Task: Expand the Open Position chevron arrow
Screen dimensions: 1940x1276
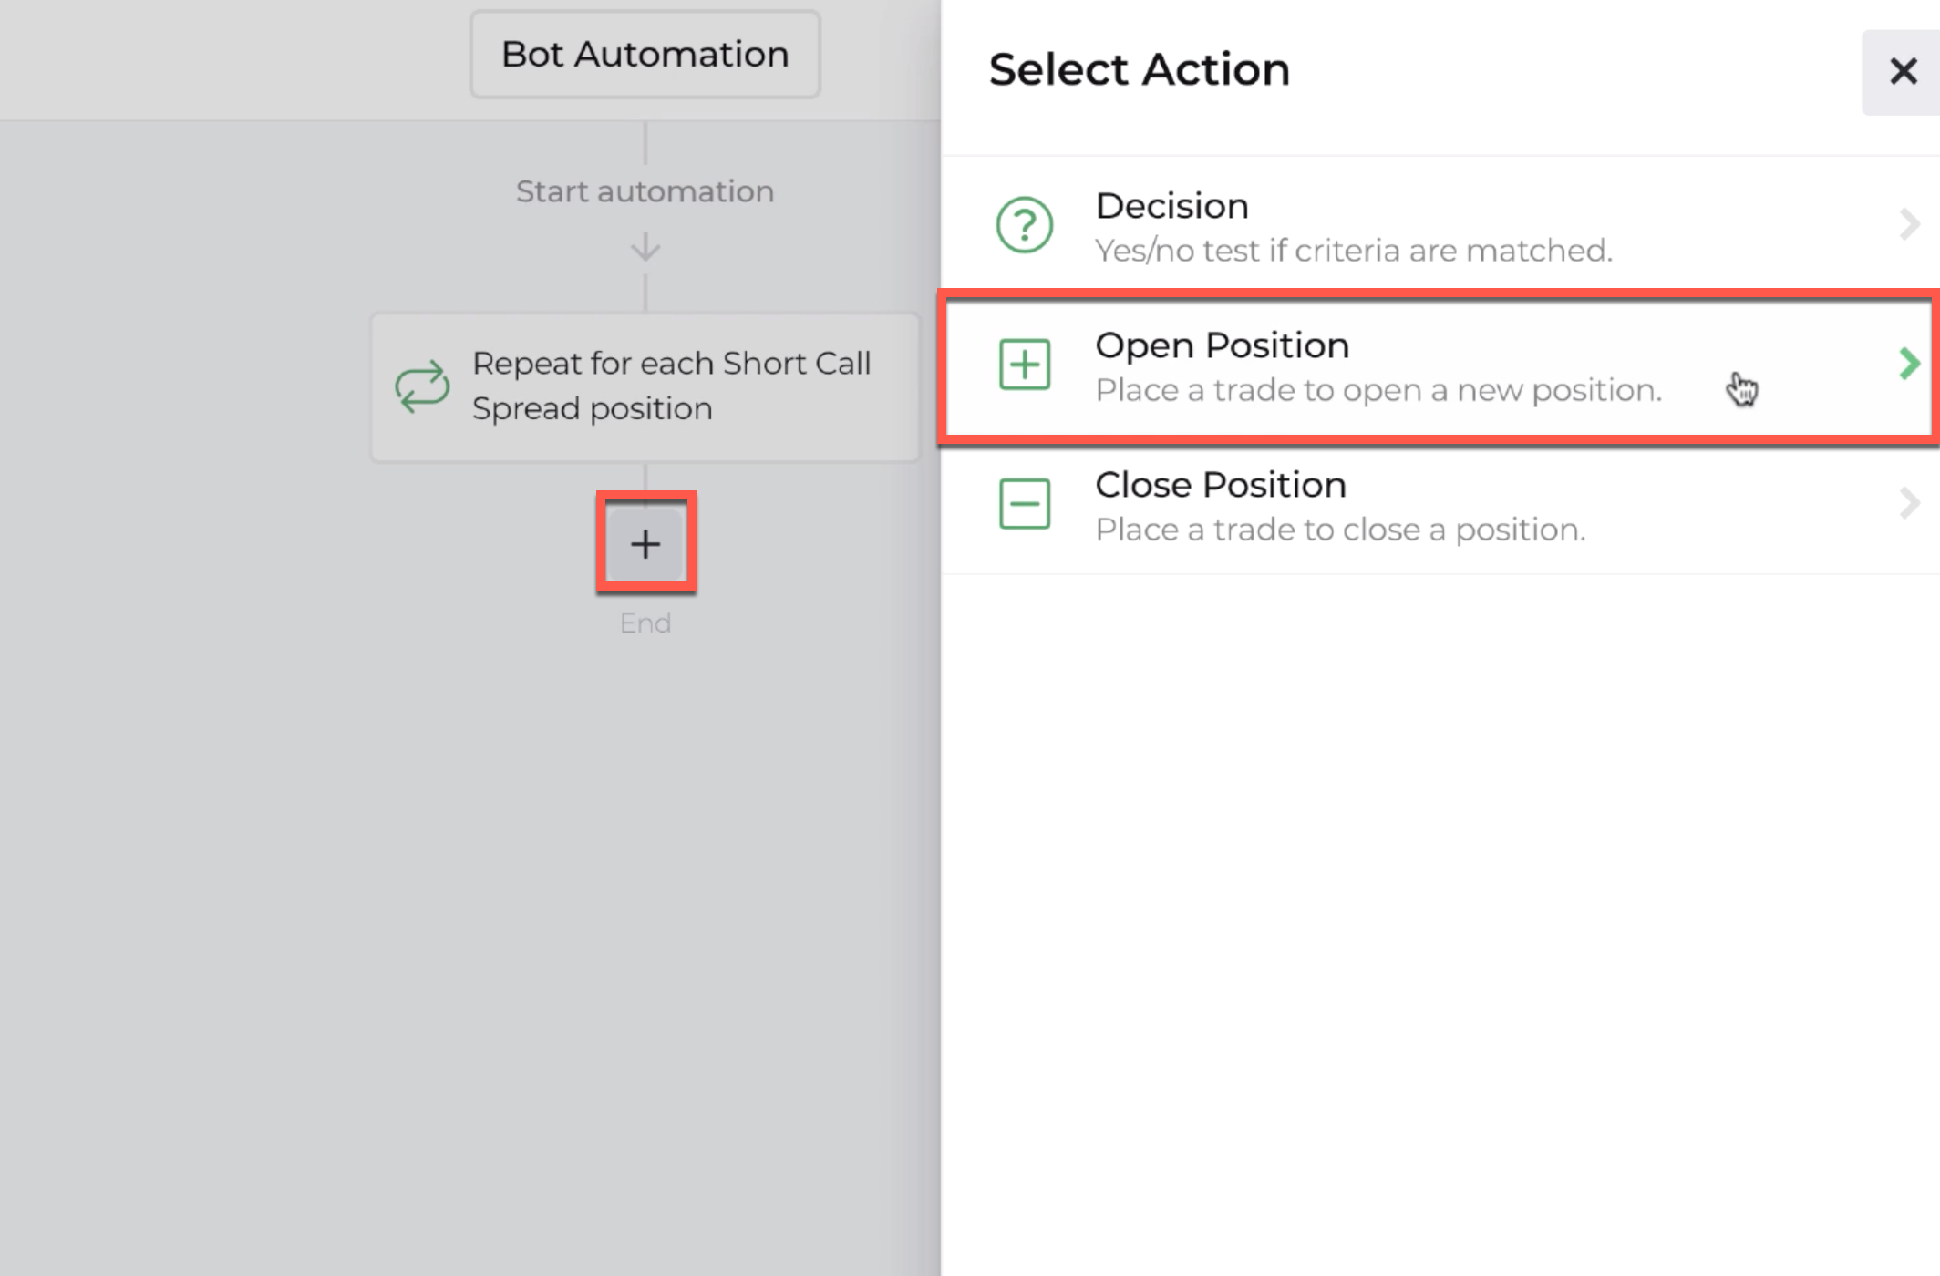Action: [1909, 364]
